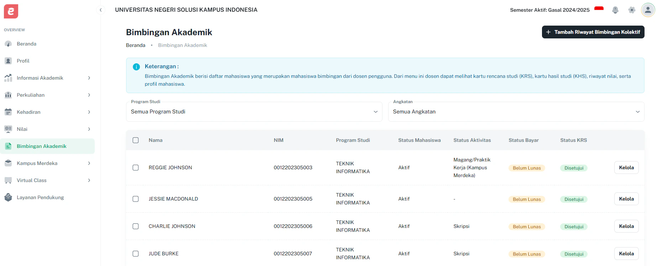Check the box for JESSIE MACDONALD
Viewport: 657px width, 266px height.
[x=136, y=199]
